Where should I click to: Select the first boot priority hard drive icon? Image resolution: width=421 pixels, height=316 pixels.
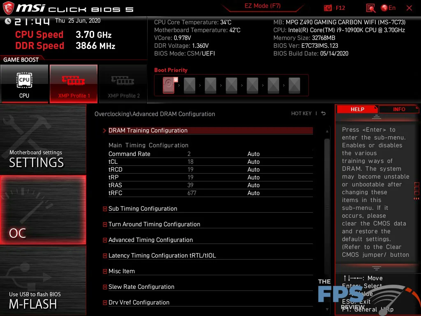[169, 85]
